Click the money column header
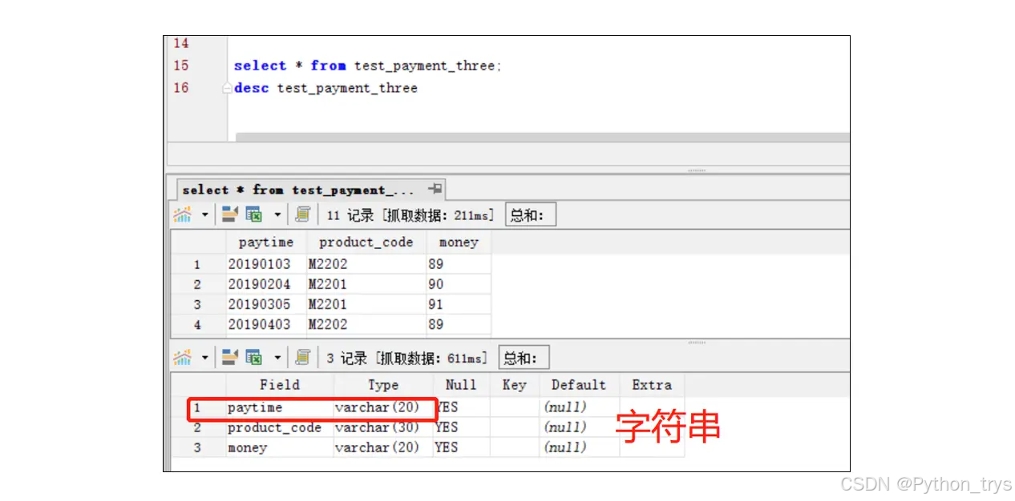 click(459, 242)
